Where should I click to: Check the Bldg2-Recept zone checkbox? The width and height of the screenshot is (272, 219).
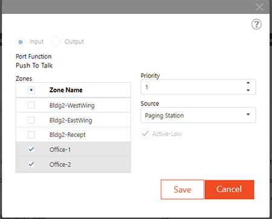pyautogui.click(x=31, y=135)
